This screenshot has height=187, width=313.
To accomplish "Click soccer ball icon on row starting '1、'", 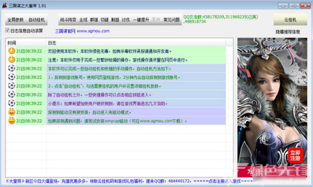I will (11, 77).
